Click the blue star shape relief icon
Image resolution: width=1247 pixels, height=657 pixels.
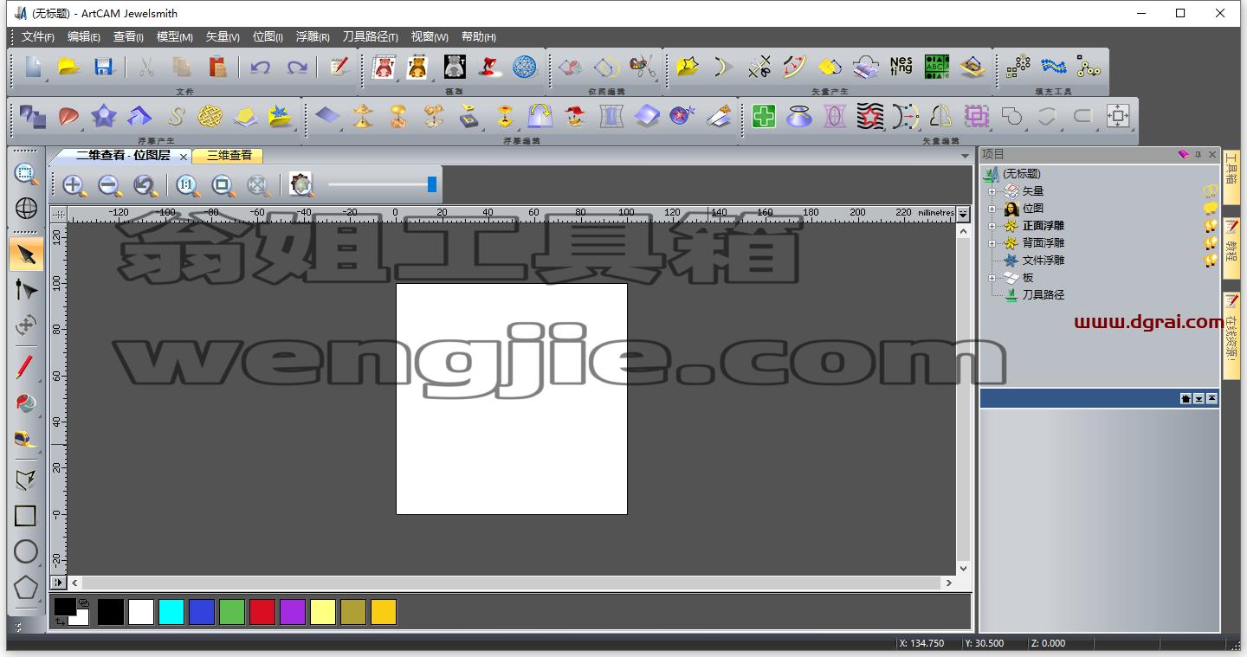tap(104, 115)
